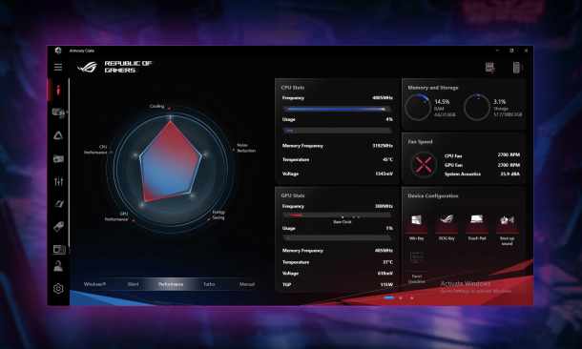The height and width of the screenshot is (349, 582).
Task: Open the Scenario Profiles sliders icon
Action: (58, 181)
